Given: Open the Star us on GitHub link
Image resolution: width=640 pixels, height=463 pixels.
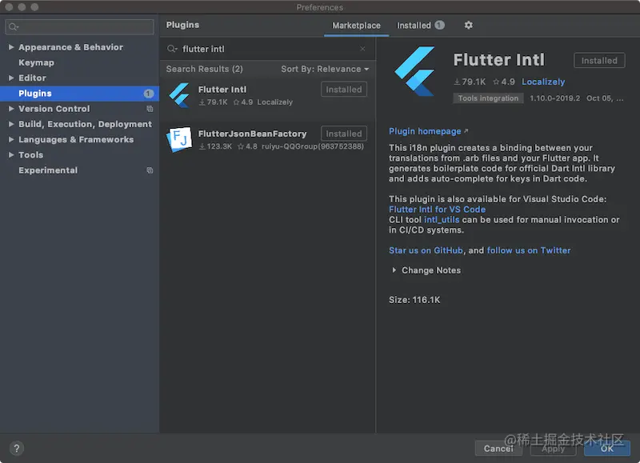Looking at the screenshot, I should [426, 250].
